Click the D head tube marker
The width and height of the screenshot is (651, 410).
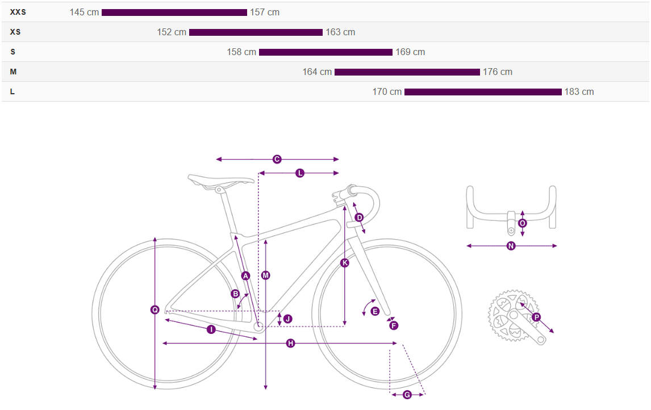(359, 217)
